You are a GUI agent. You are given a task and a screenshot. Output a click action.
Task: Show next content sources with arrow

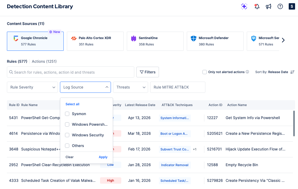(283, 40)
